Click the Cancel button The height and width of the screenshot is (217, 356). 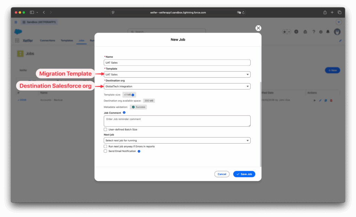[222, 174]
